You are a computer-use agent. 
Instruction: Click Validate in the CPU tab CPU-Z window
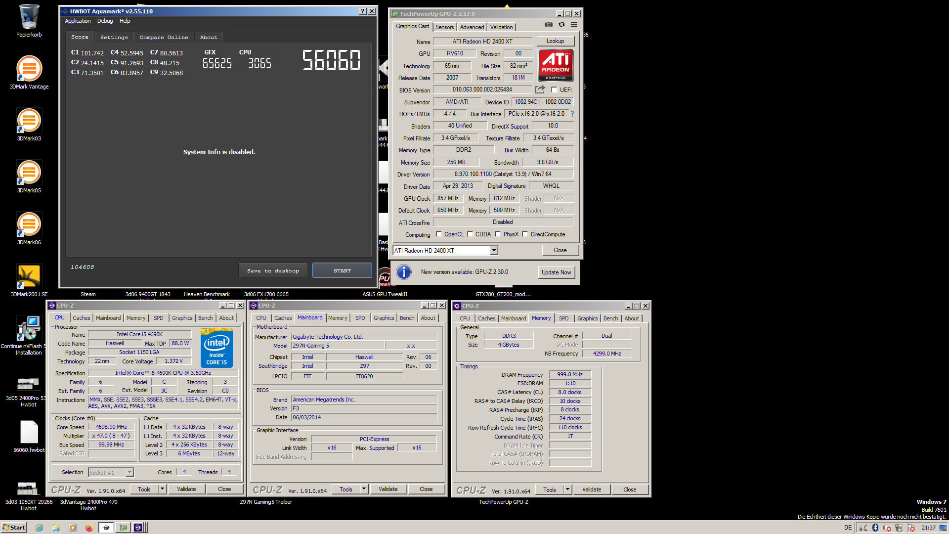point(186,489)
